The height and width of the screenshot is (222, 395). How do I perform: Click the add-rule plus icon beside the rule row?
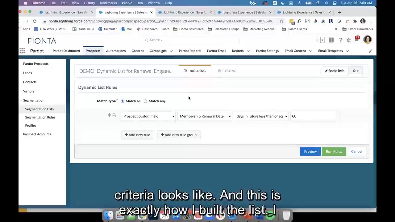coord(109,115)
